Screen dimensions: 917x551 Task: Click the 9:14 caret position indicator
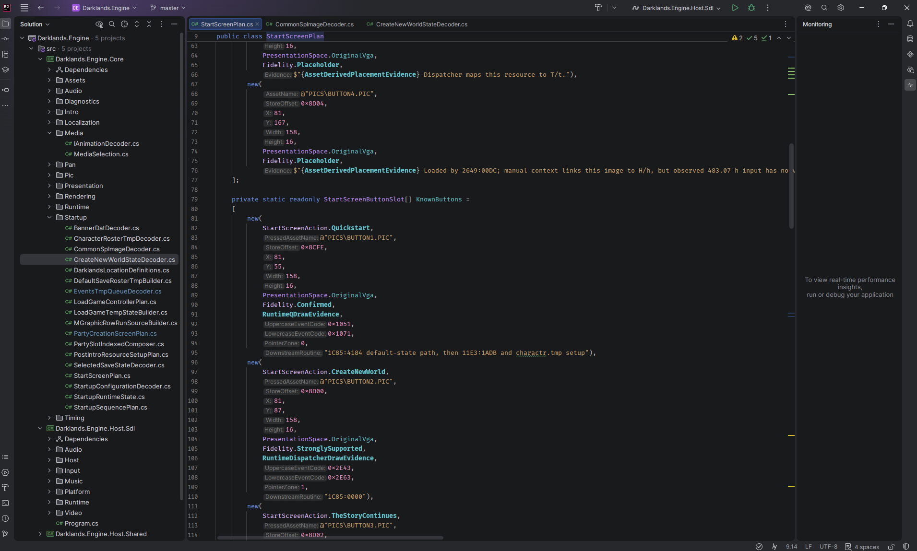[791, 547]
